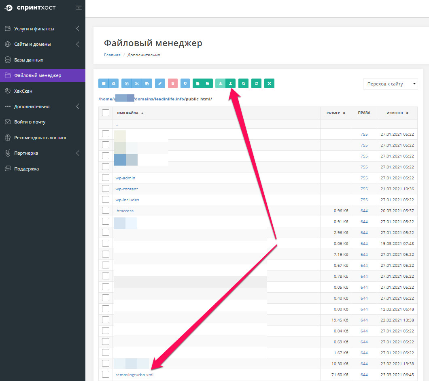Click the scissors cut icon in toolbar
Viewport: 429px width, 381px height.
137,83
